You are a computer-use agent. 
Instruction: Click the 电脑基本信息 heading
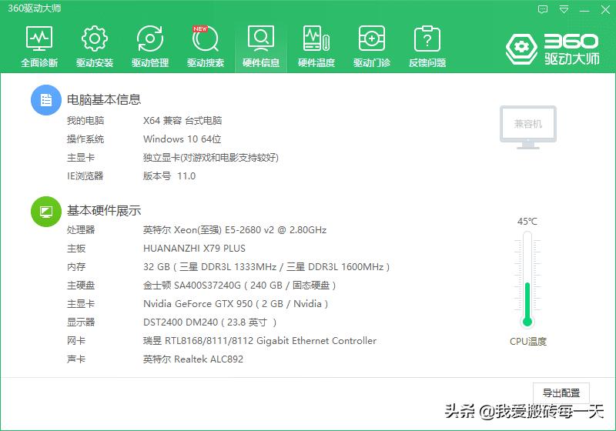coord(104,100)
